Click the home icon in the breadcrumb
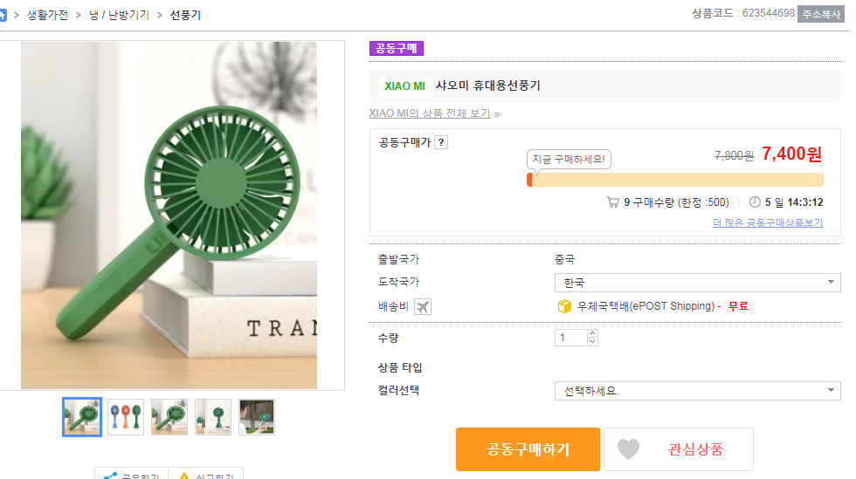This screenshot has height=479, width=856. tap(3, 15)
